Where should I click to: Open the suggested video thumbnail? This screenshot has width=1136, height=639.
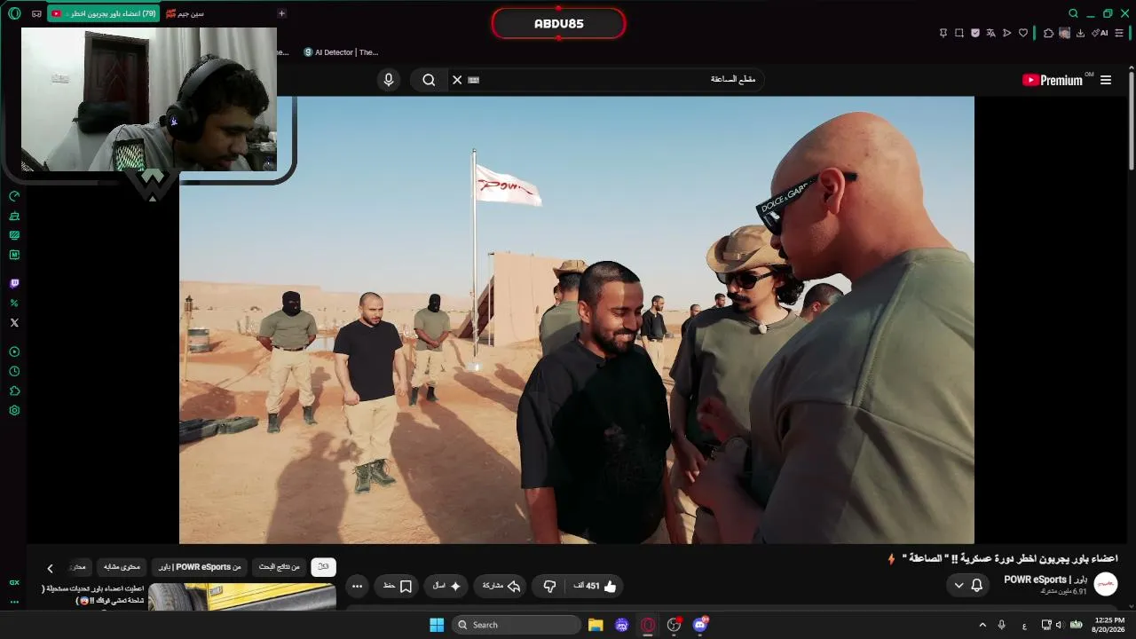point(242,596)
